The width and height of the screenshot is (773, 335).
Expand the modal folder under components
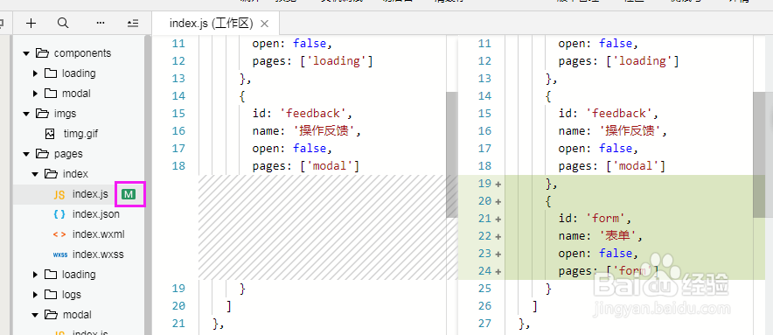click(x=36, y=94)
